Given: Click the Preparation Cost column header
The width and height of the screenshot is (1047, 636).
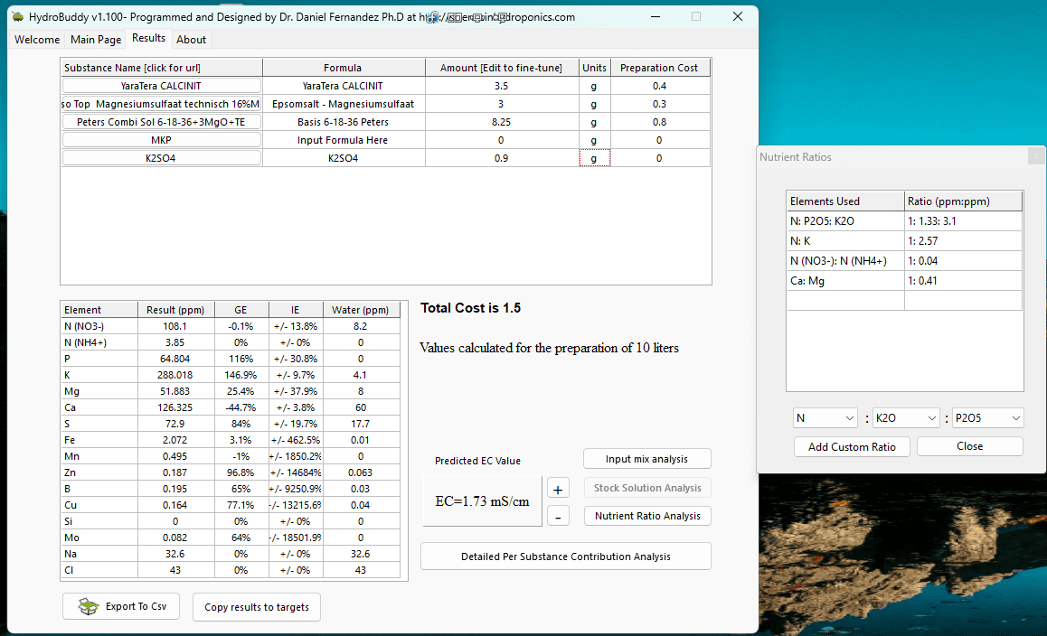Looking at the screenshot, I should [659, 68].
